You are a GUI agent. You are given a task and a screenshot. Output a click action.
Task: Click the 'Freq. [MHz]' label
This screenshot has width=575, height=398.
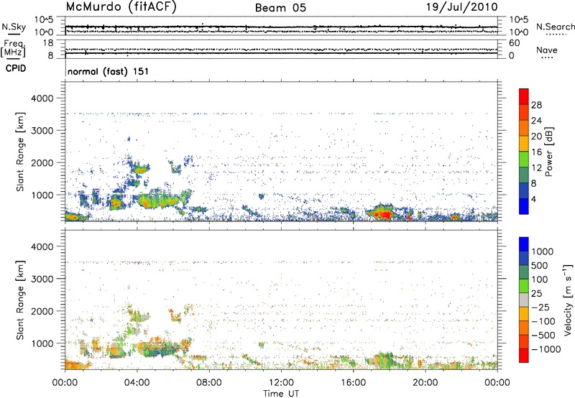[14, 49]
